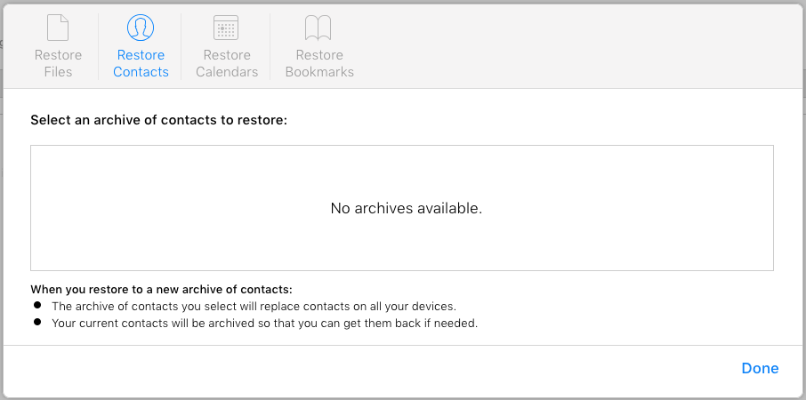Screen dimensions: 806x400
Task: Click inside the empty archives list box
Action: click(402, 208)
